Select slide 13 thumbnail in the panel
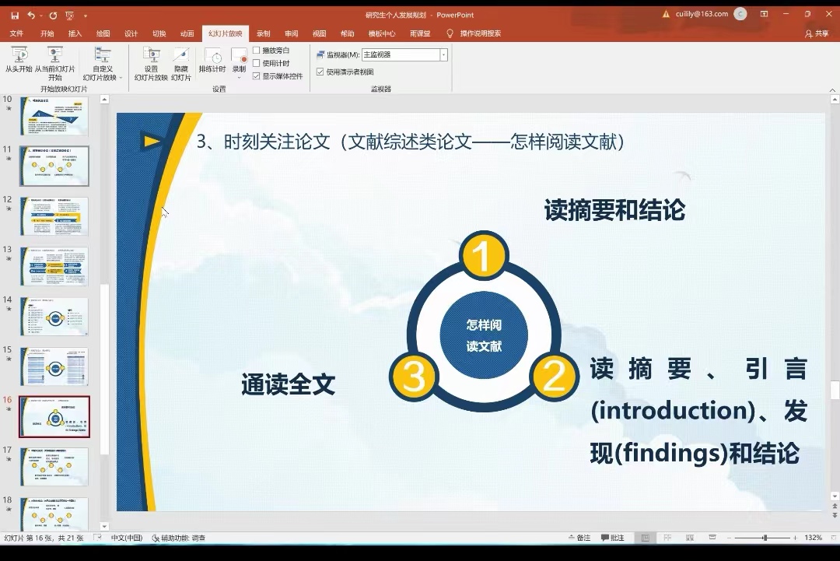The image size is (840, 561). click(54, 266)
